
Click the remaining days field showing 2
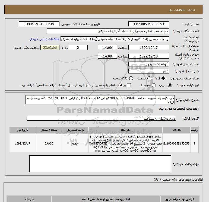pyautogui.click(x=78, y=47)
